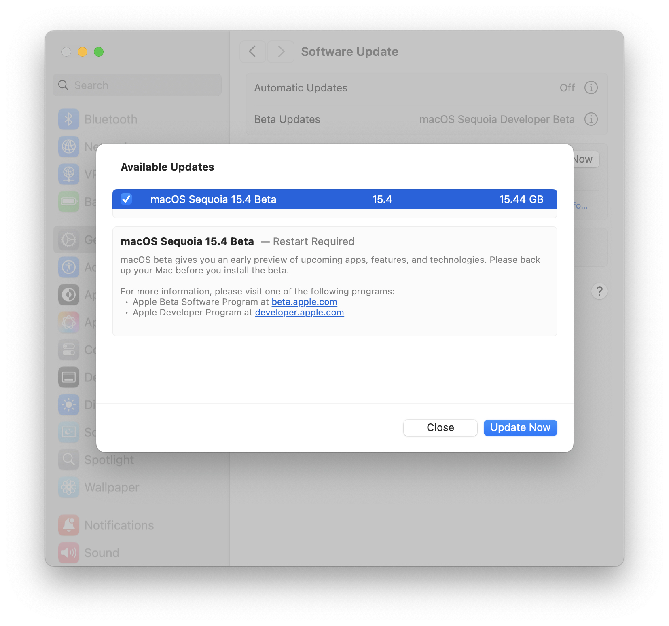Open the beta.apple.com link

304,302
